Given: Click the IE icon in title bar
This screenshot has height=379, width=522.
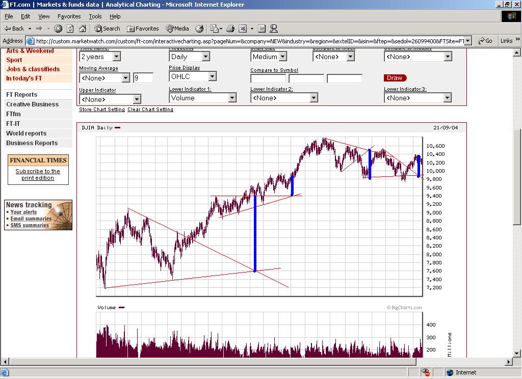Looking at the screenshot, I should click(4, 4).
